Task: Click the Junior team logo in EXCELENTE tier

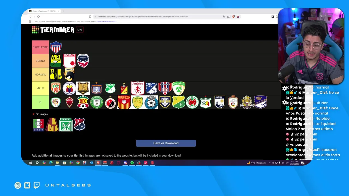Action: coord(56,47)
